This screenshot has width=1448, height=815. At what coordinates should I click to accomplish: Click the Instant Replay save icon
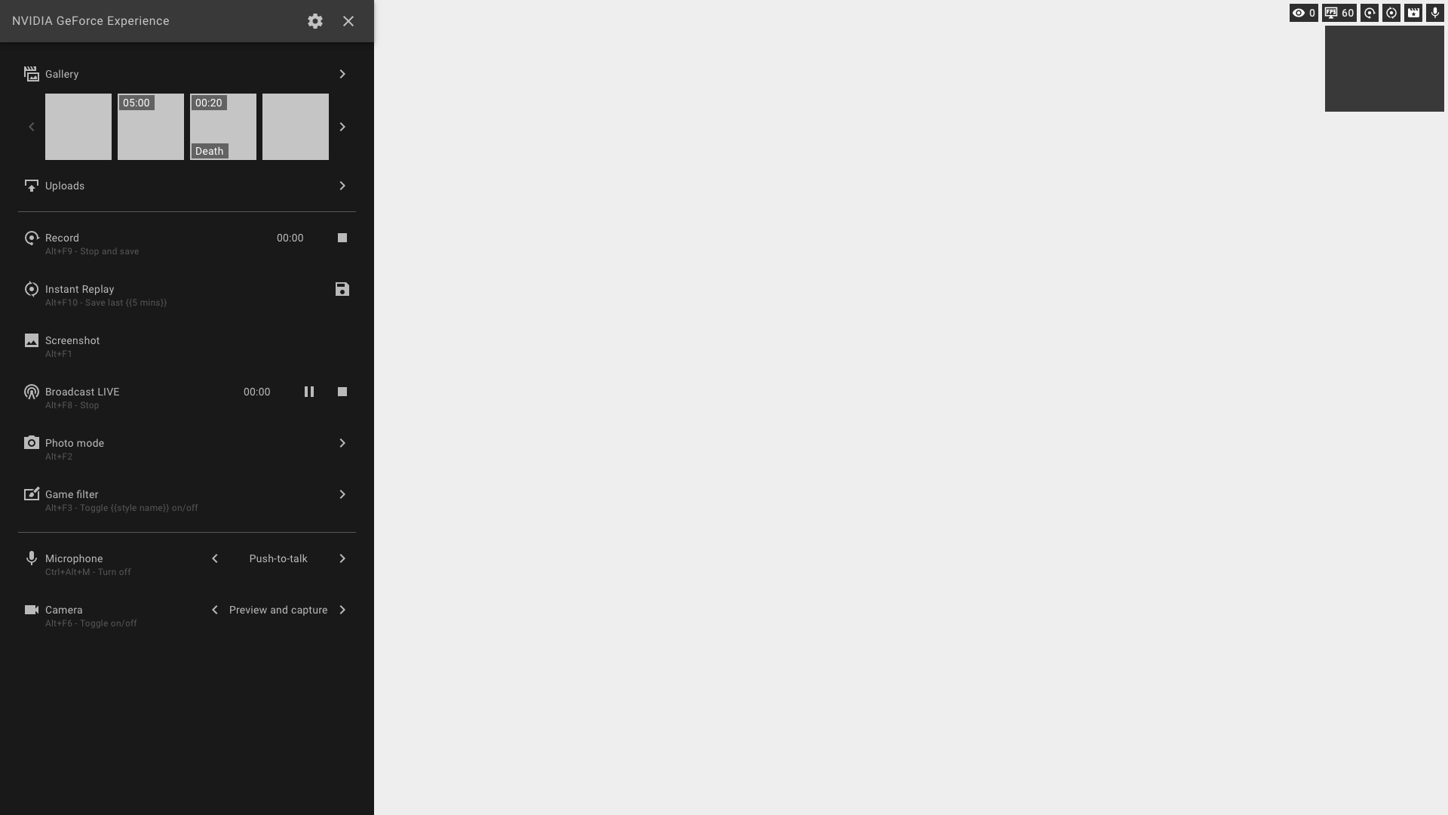click(342, 288)
